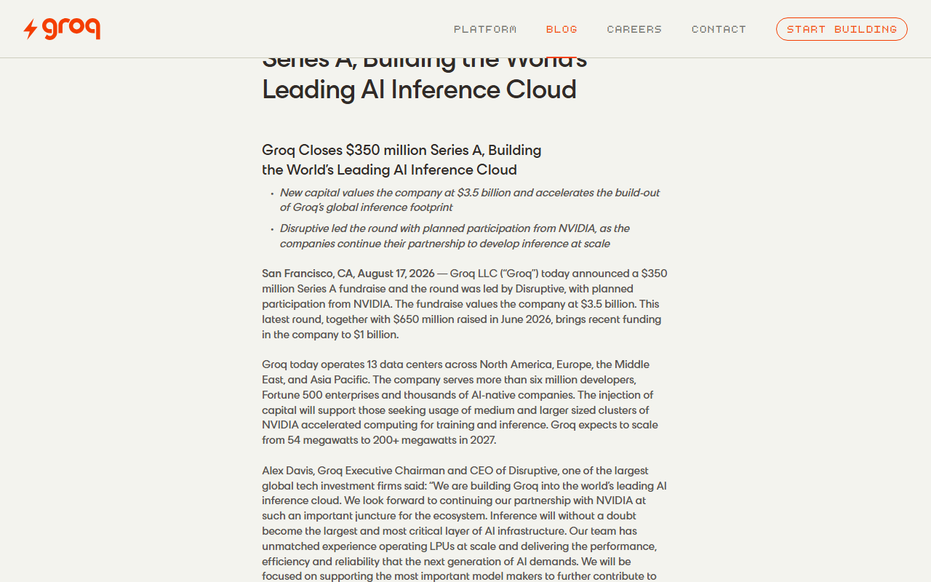Open the Platform menu item
This screenshot has height=582, width=931.
(485, 29)
